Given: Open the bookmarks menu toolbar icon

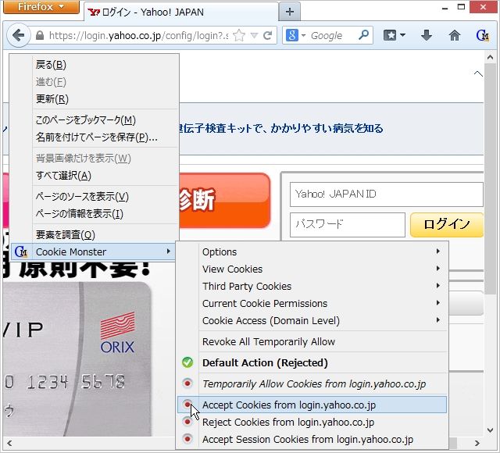Looking at the screenshot, I should pyautogui.click(x=390, y=35).
